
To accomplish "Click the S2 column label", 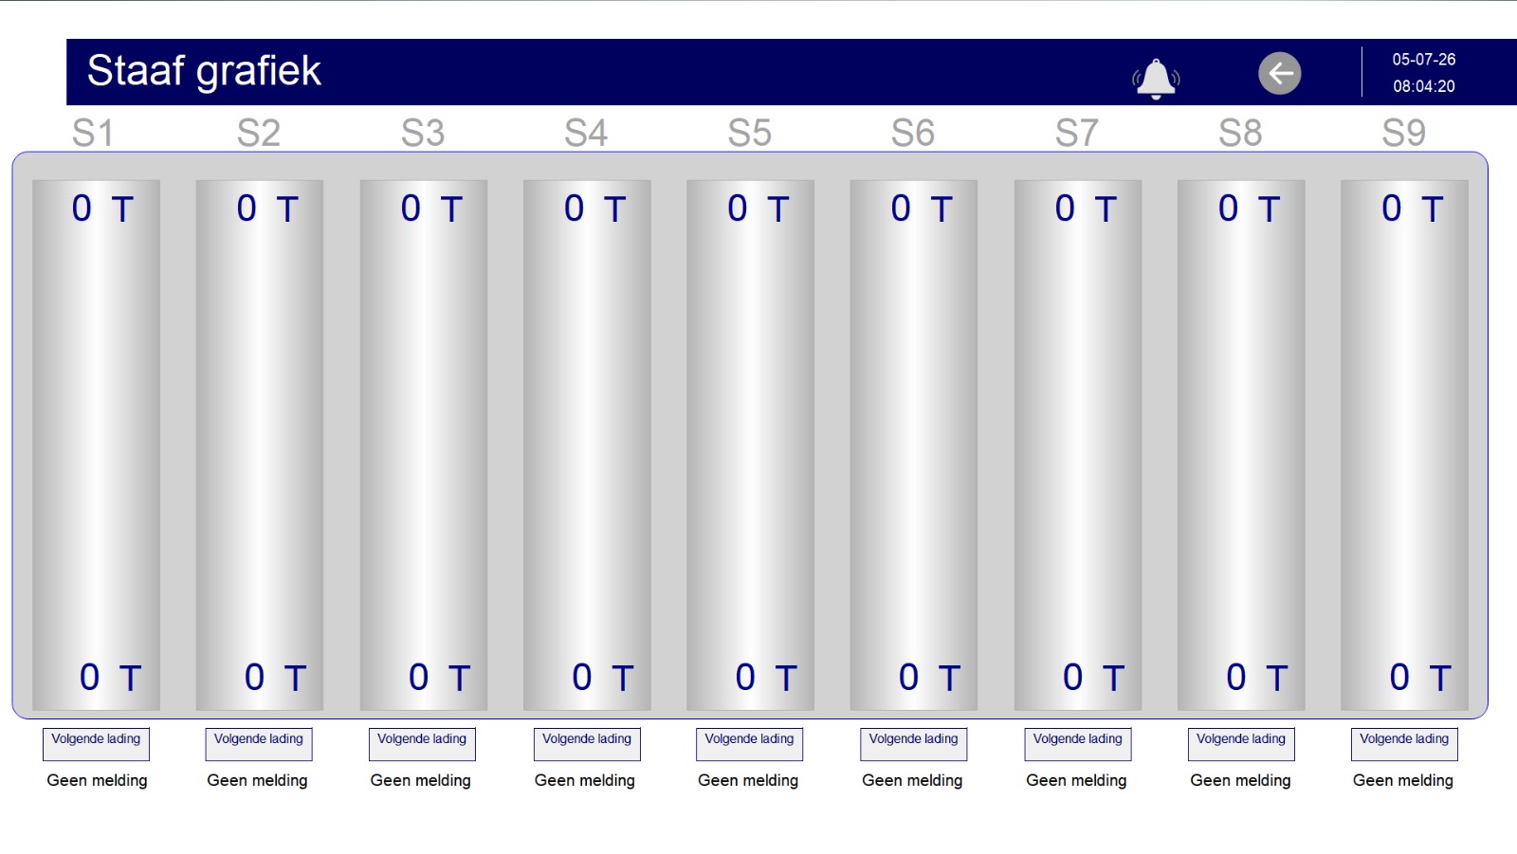I will point(259,133).
